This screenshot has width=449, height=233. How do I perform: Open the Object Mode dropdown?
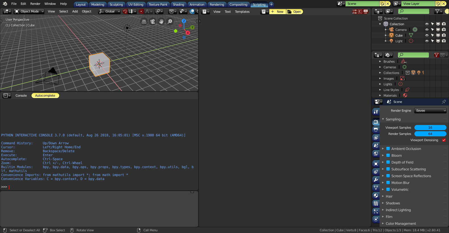tap(29, 11)
